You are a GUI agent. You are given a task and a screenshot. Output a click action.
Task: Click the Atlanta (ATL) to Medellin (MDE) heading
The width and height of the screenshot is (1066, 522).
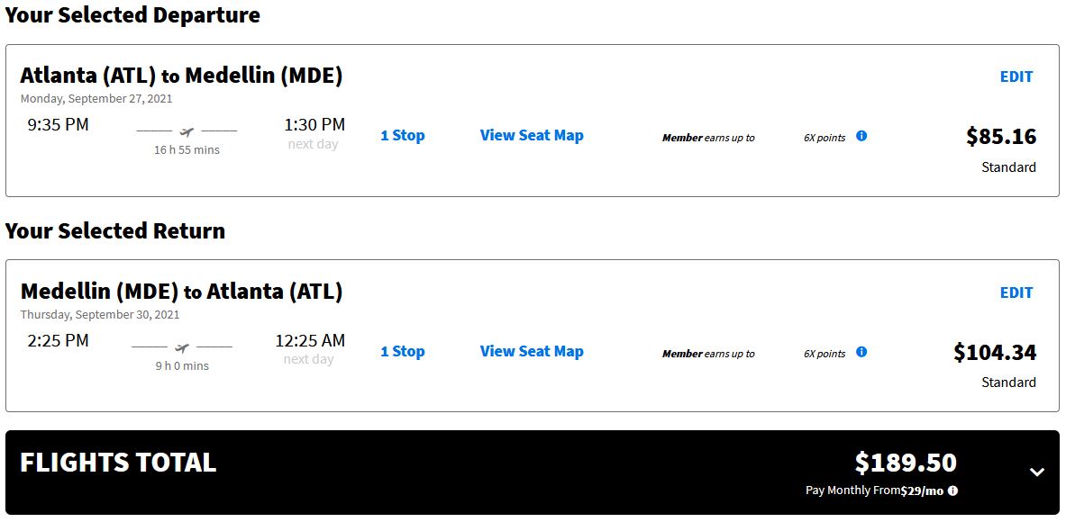pyautogui.click(x=181, y=76)
